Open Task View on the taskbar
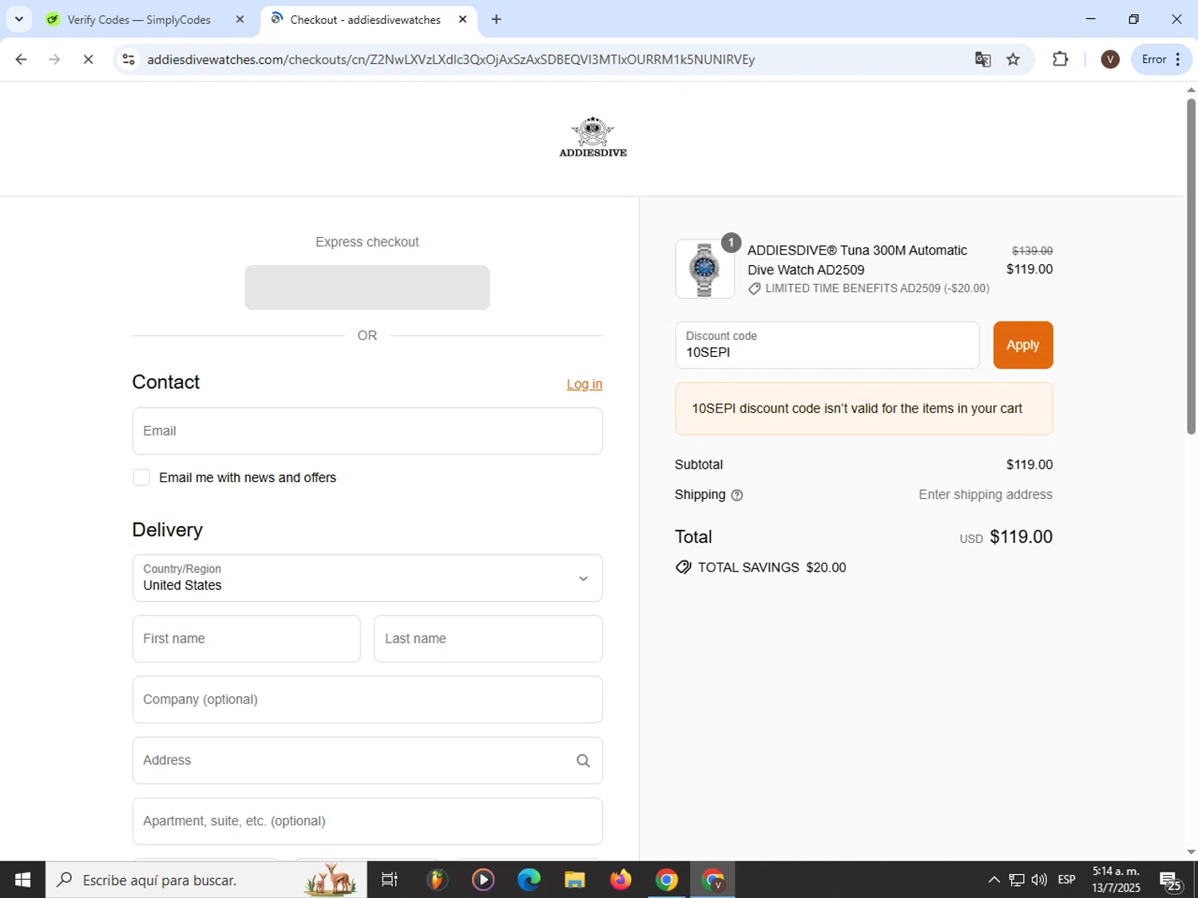 (x=390, y=880)
